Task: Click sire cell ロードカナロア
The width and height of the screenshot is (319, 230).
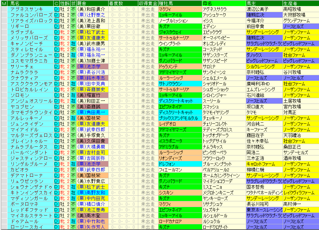Action: click(x=180, y=221)
